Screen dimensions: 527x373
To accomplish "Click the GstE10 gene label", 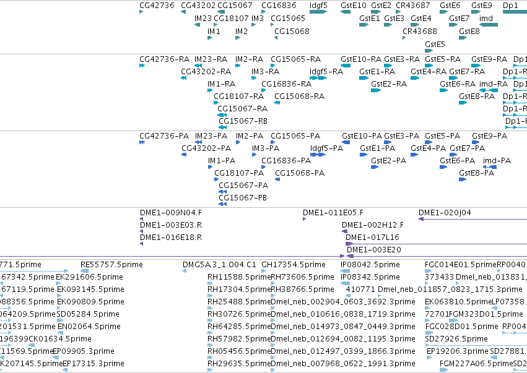I will click(353, 6).
